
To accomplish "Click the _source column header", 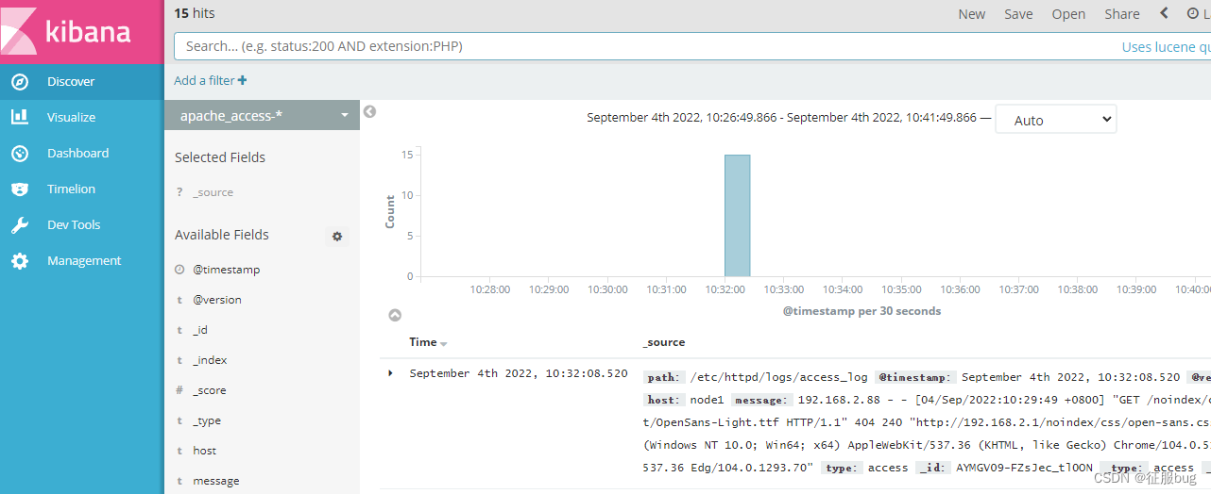I will (x=663, y=342).
